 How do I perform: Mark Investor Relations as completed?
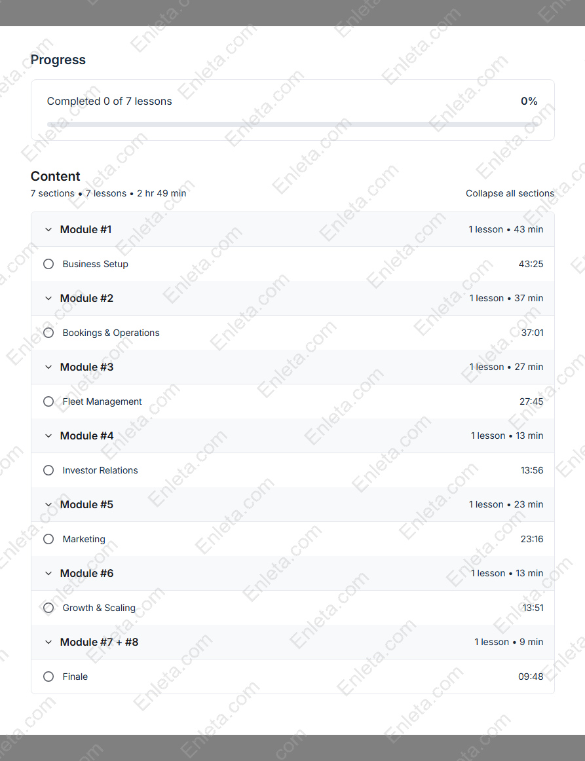(x=48, y=470)
